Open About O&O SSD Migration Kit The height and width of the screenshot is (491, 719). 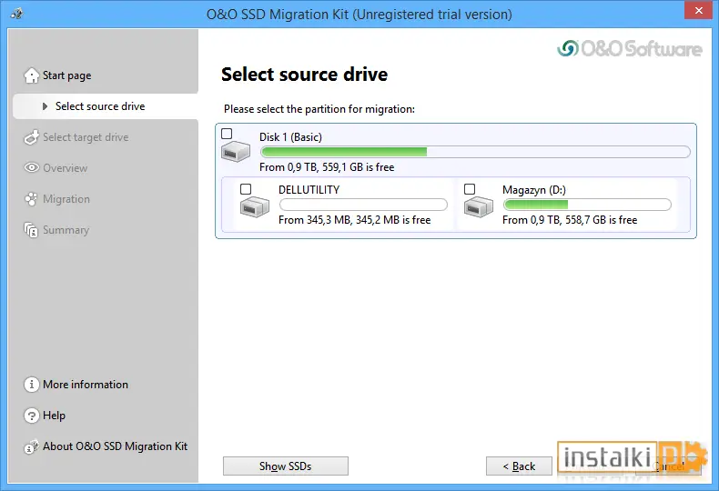coord(106,446)
